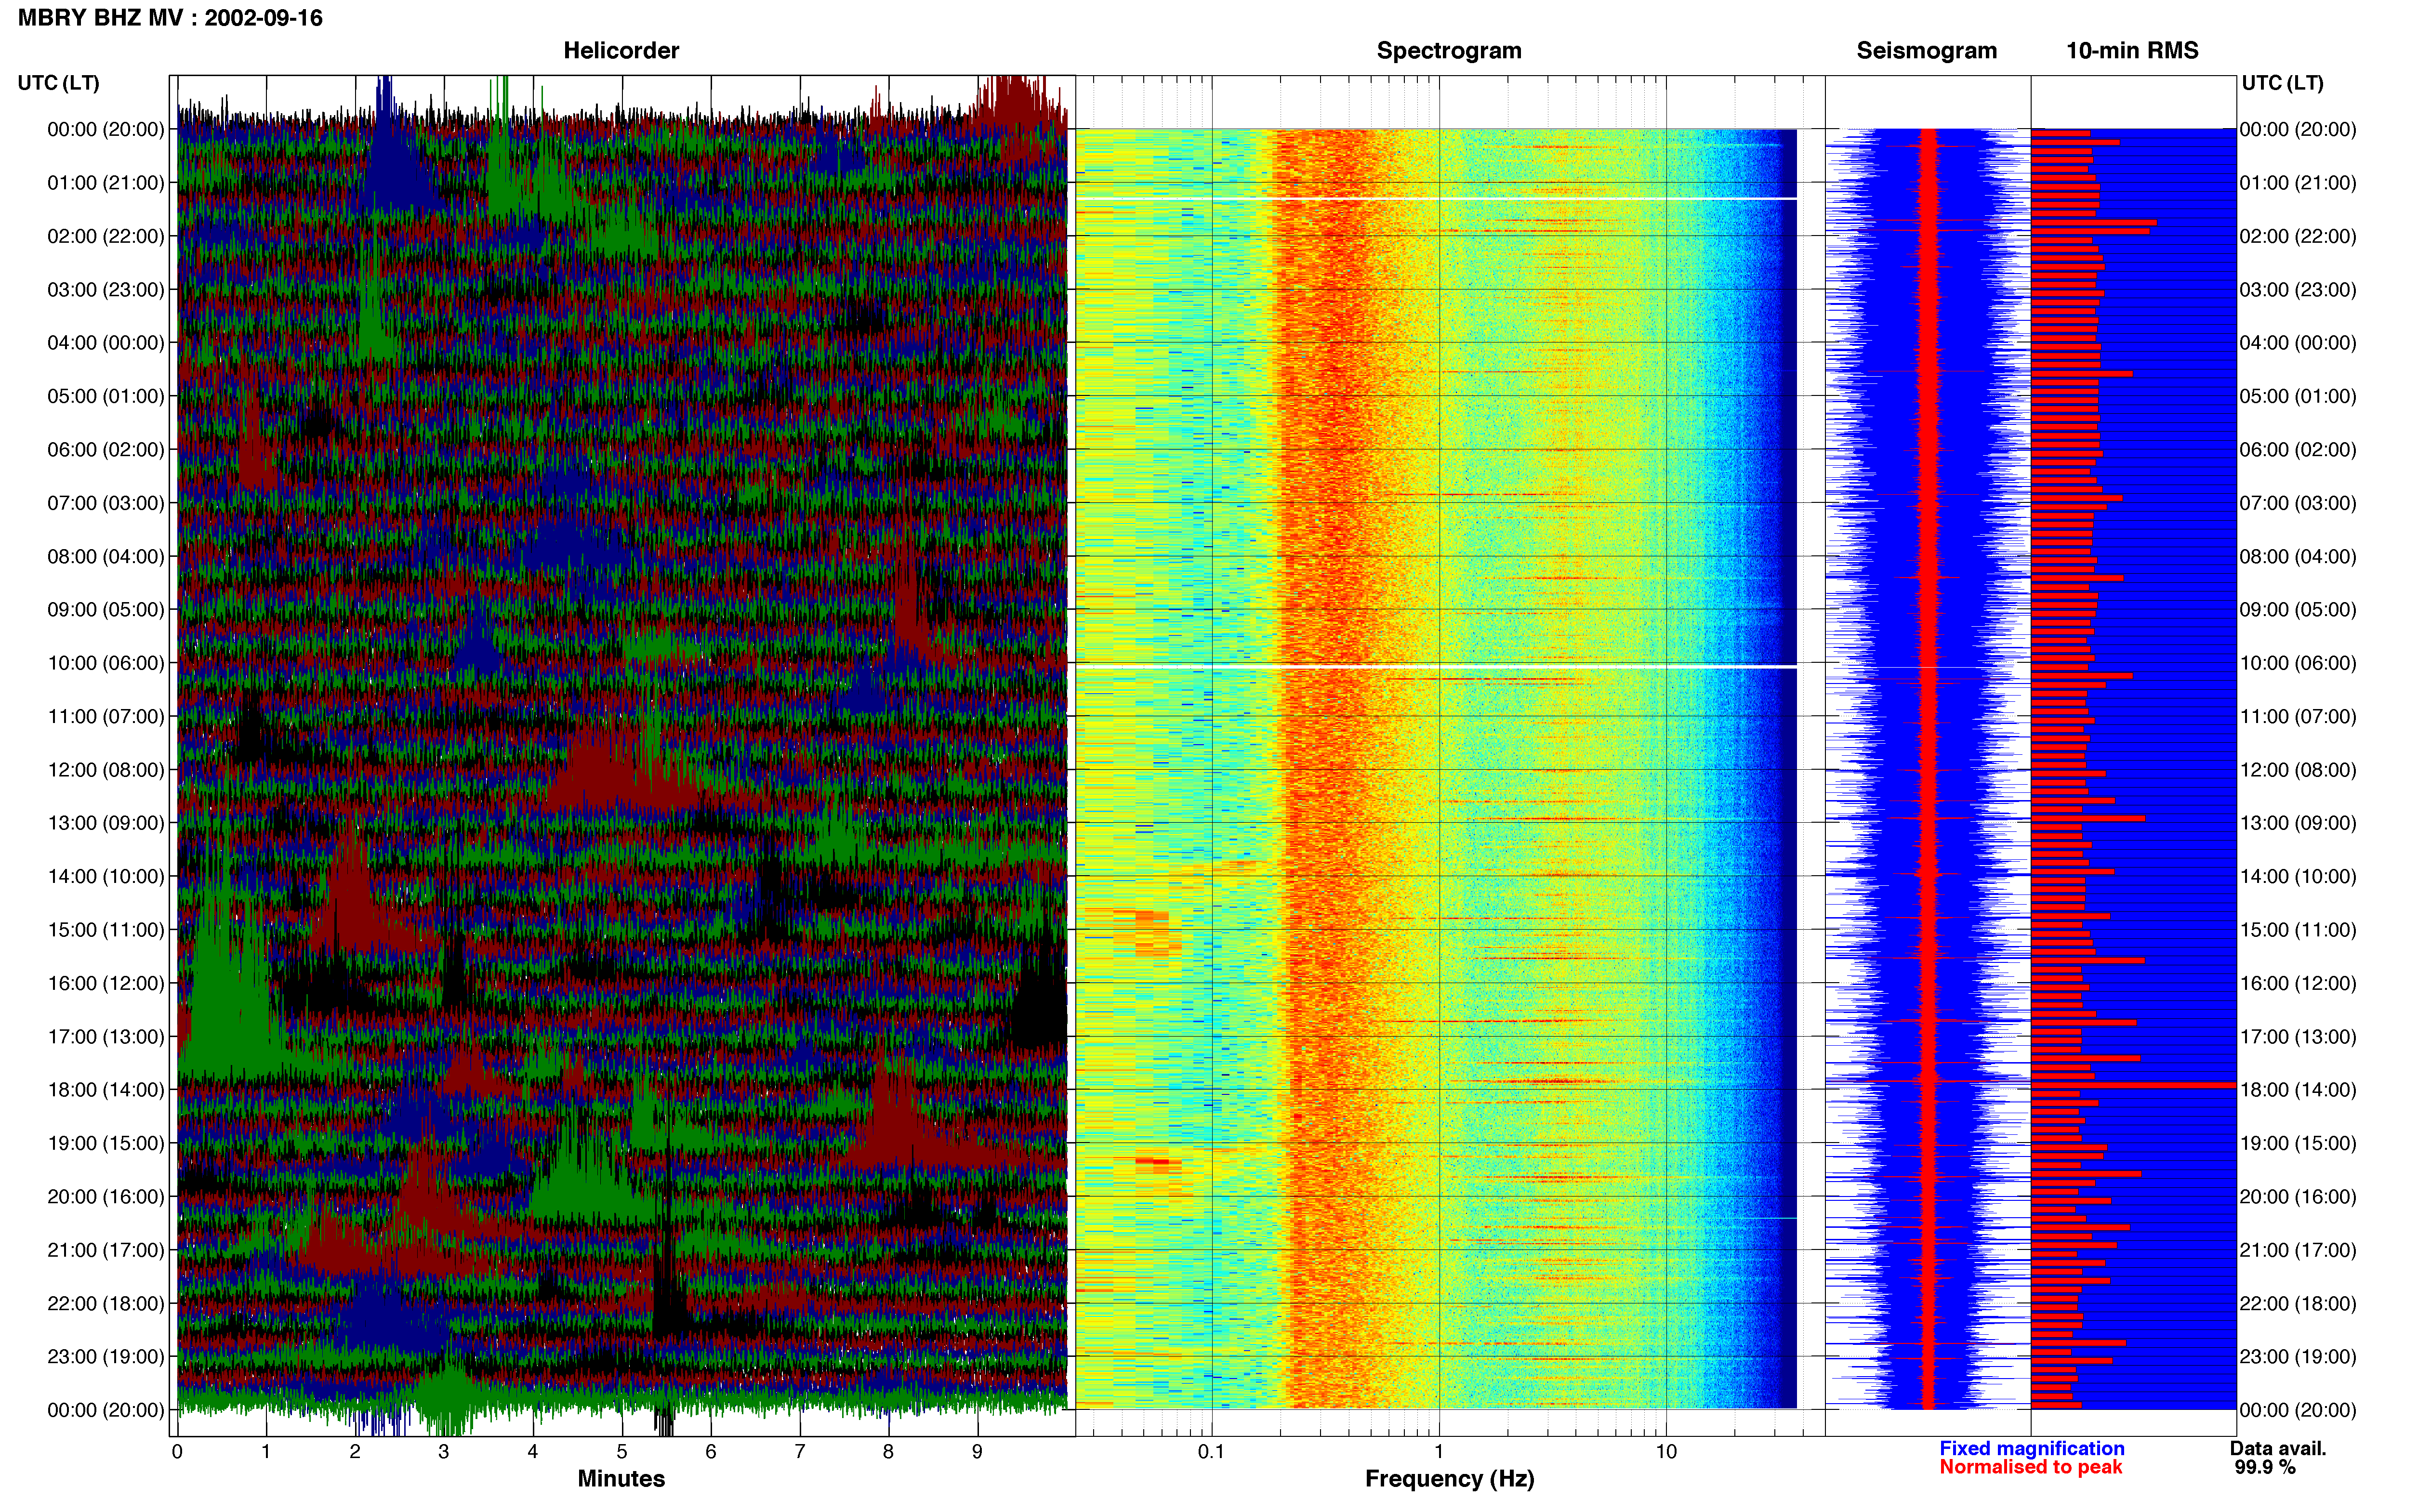Click '01:00 (21:00)' on the left time axis
This screenshot has height=1512, width=2418.
coord(106,183)
